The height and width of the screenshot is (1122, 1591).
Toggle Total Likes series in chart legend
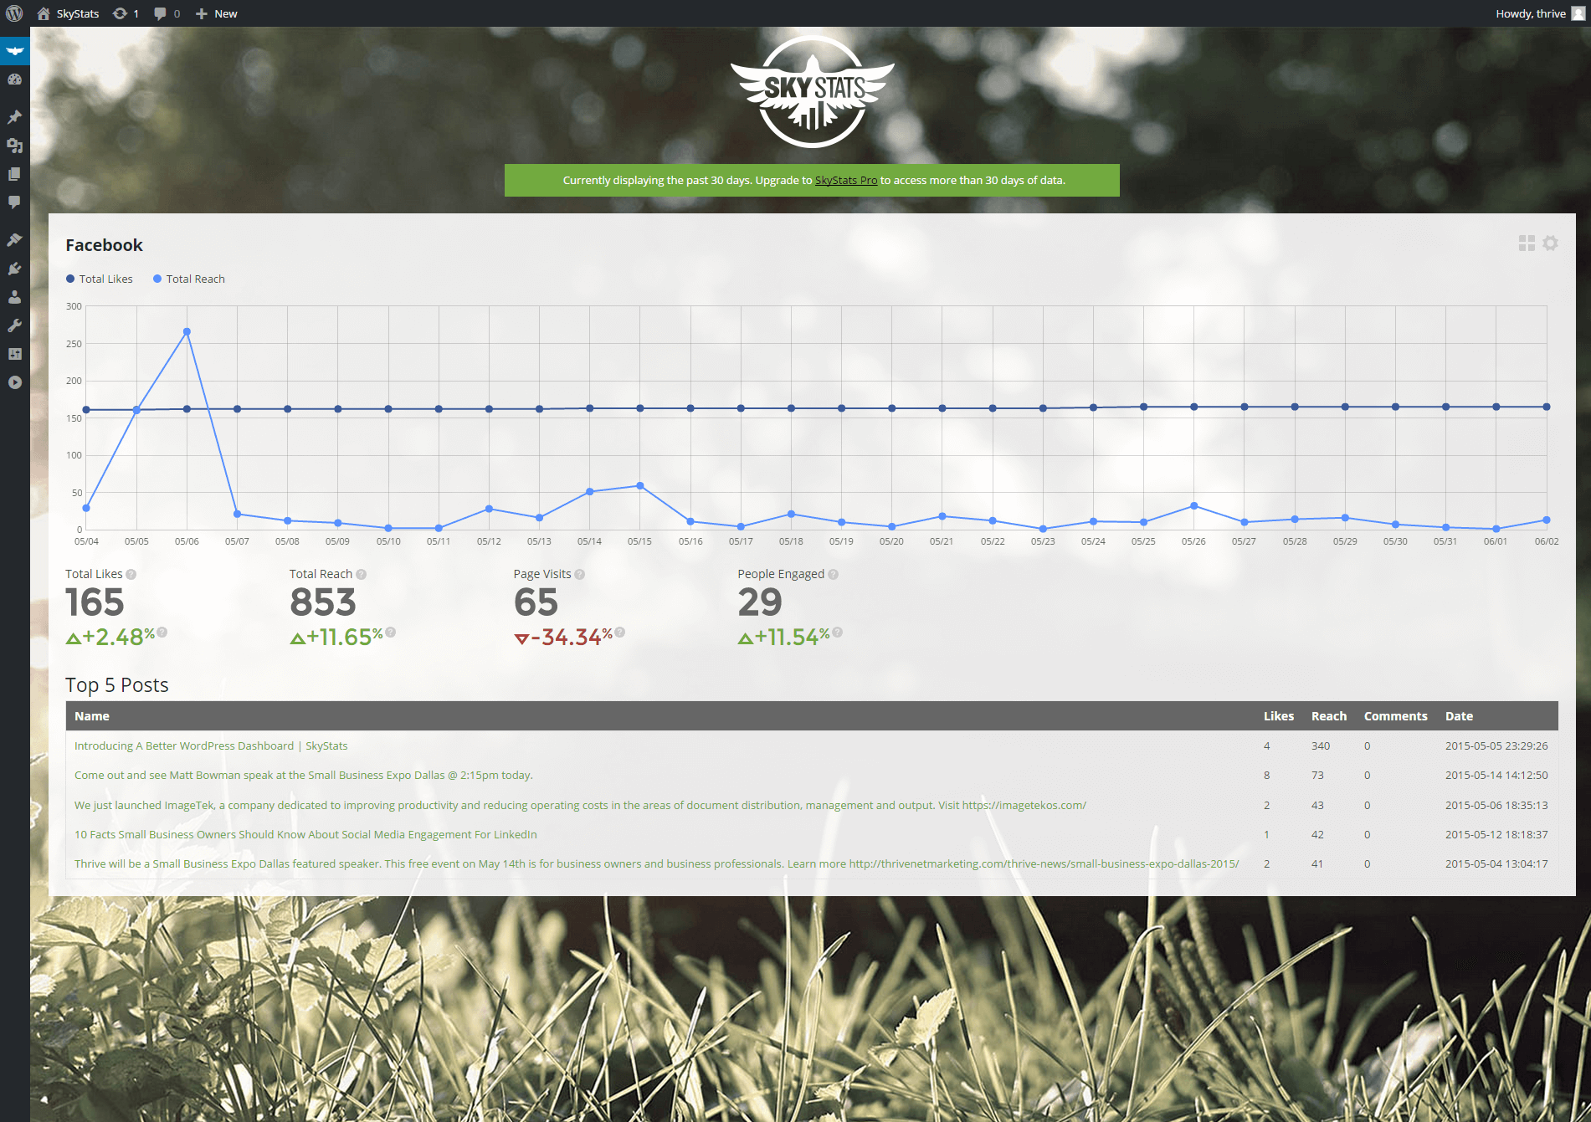click(x=100, y=279)
